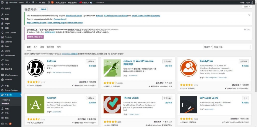The image size is (257, 127).
Task: Install Jetpack with its install button
Action: coord(167,61)
